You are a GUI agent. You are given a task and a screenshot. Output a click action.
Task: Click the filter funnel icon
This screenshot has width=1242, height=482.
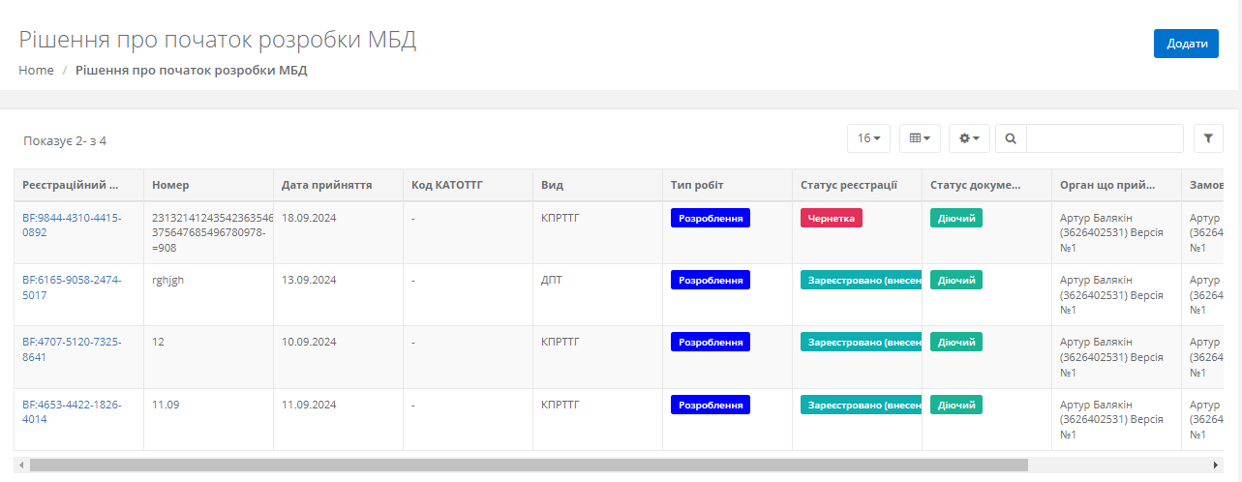point(1208,138)
